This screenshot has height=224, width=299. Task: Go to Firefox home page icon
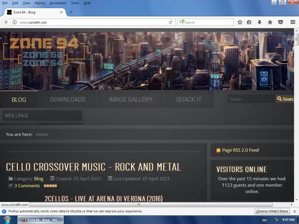click(x=270, y=22)
